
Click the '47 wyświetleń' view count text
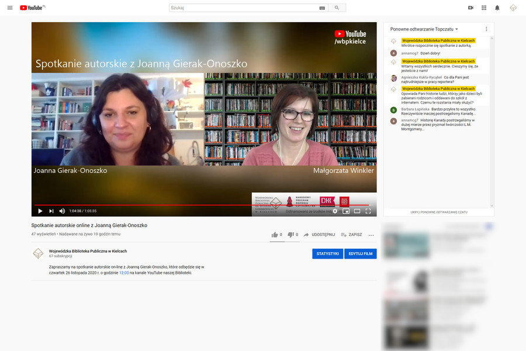pos(43,234)
